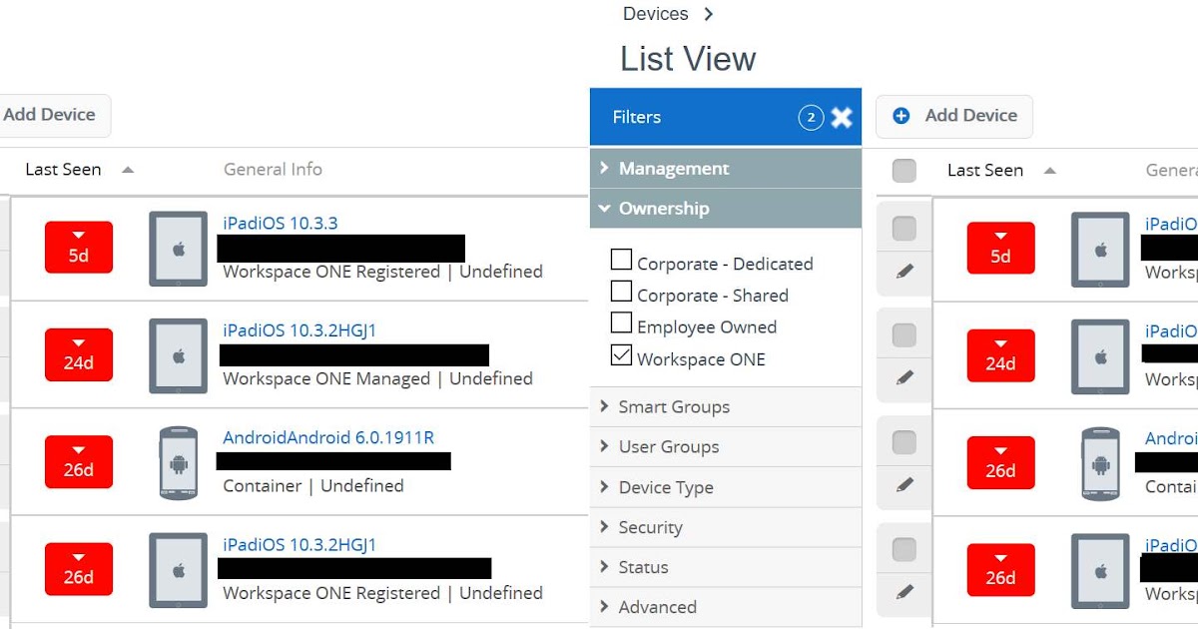Viewport: 1198px width, 629px height.
Task: Click the Android phone icon in right list
Action: pos(1101,463)
